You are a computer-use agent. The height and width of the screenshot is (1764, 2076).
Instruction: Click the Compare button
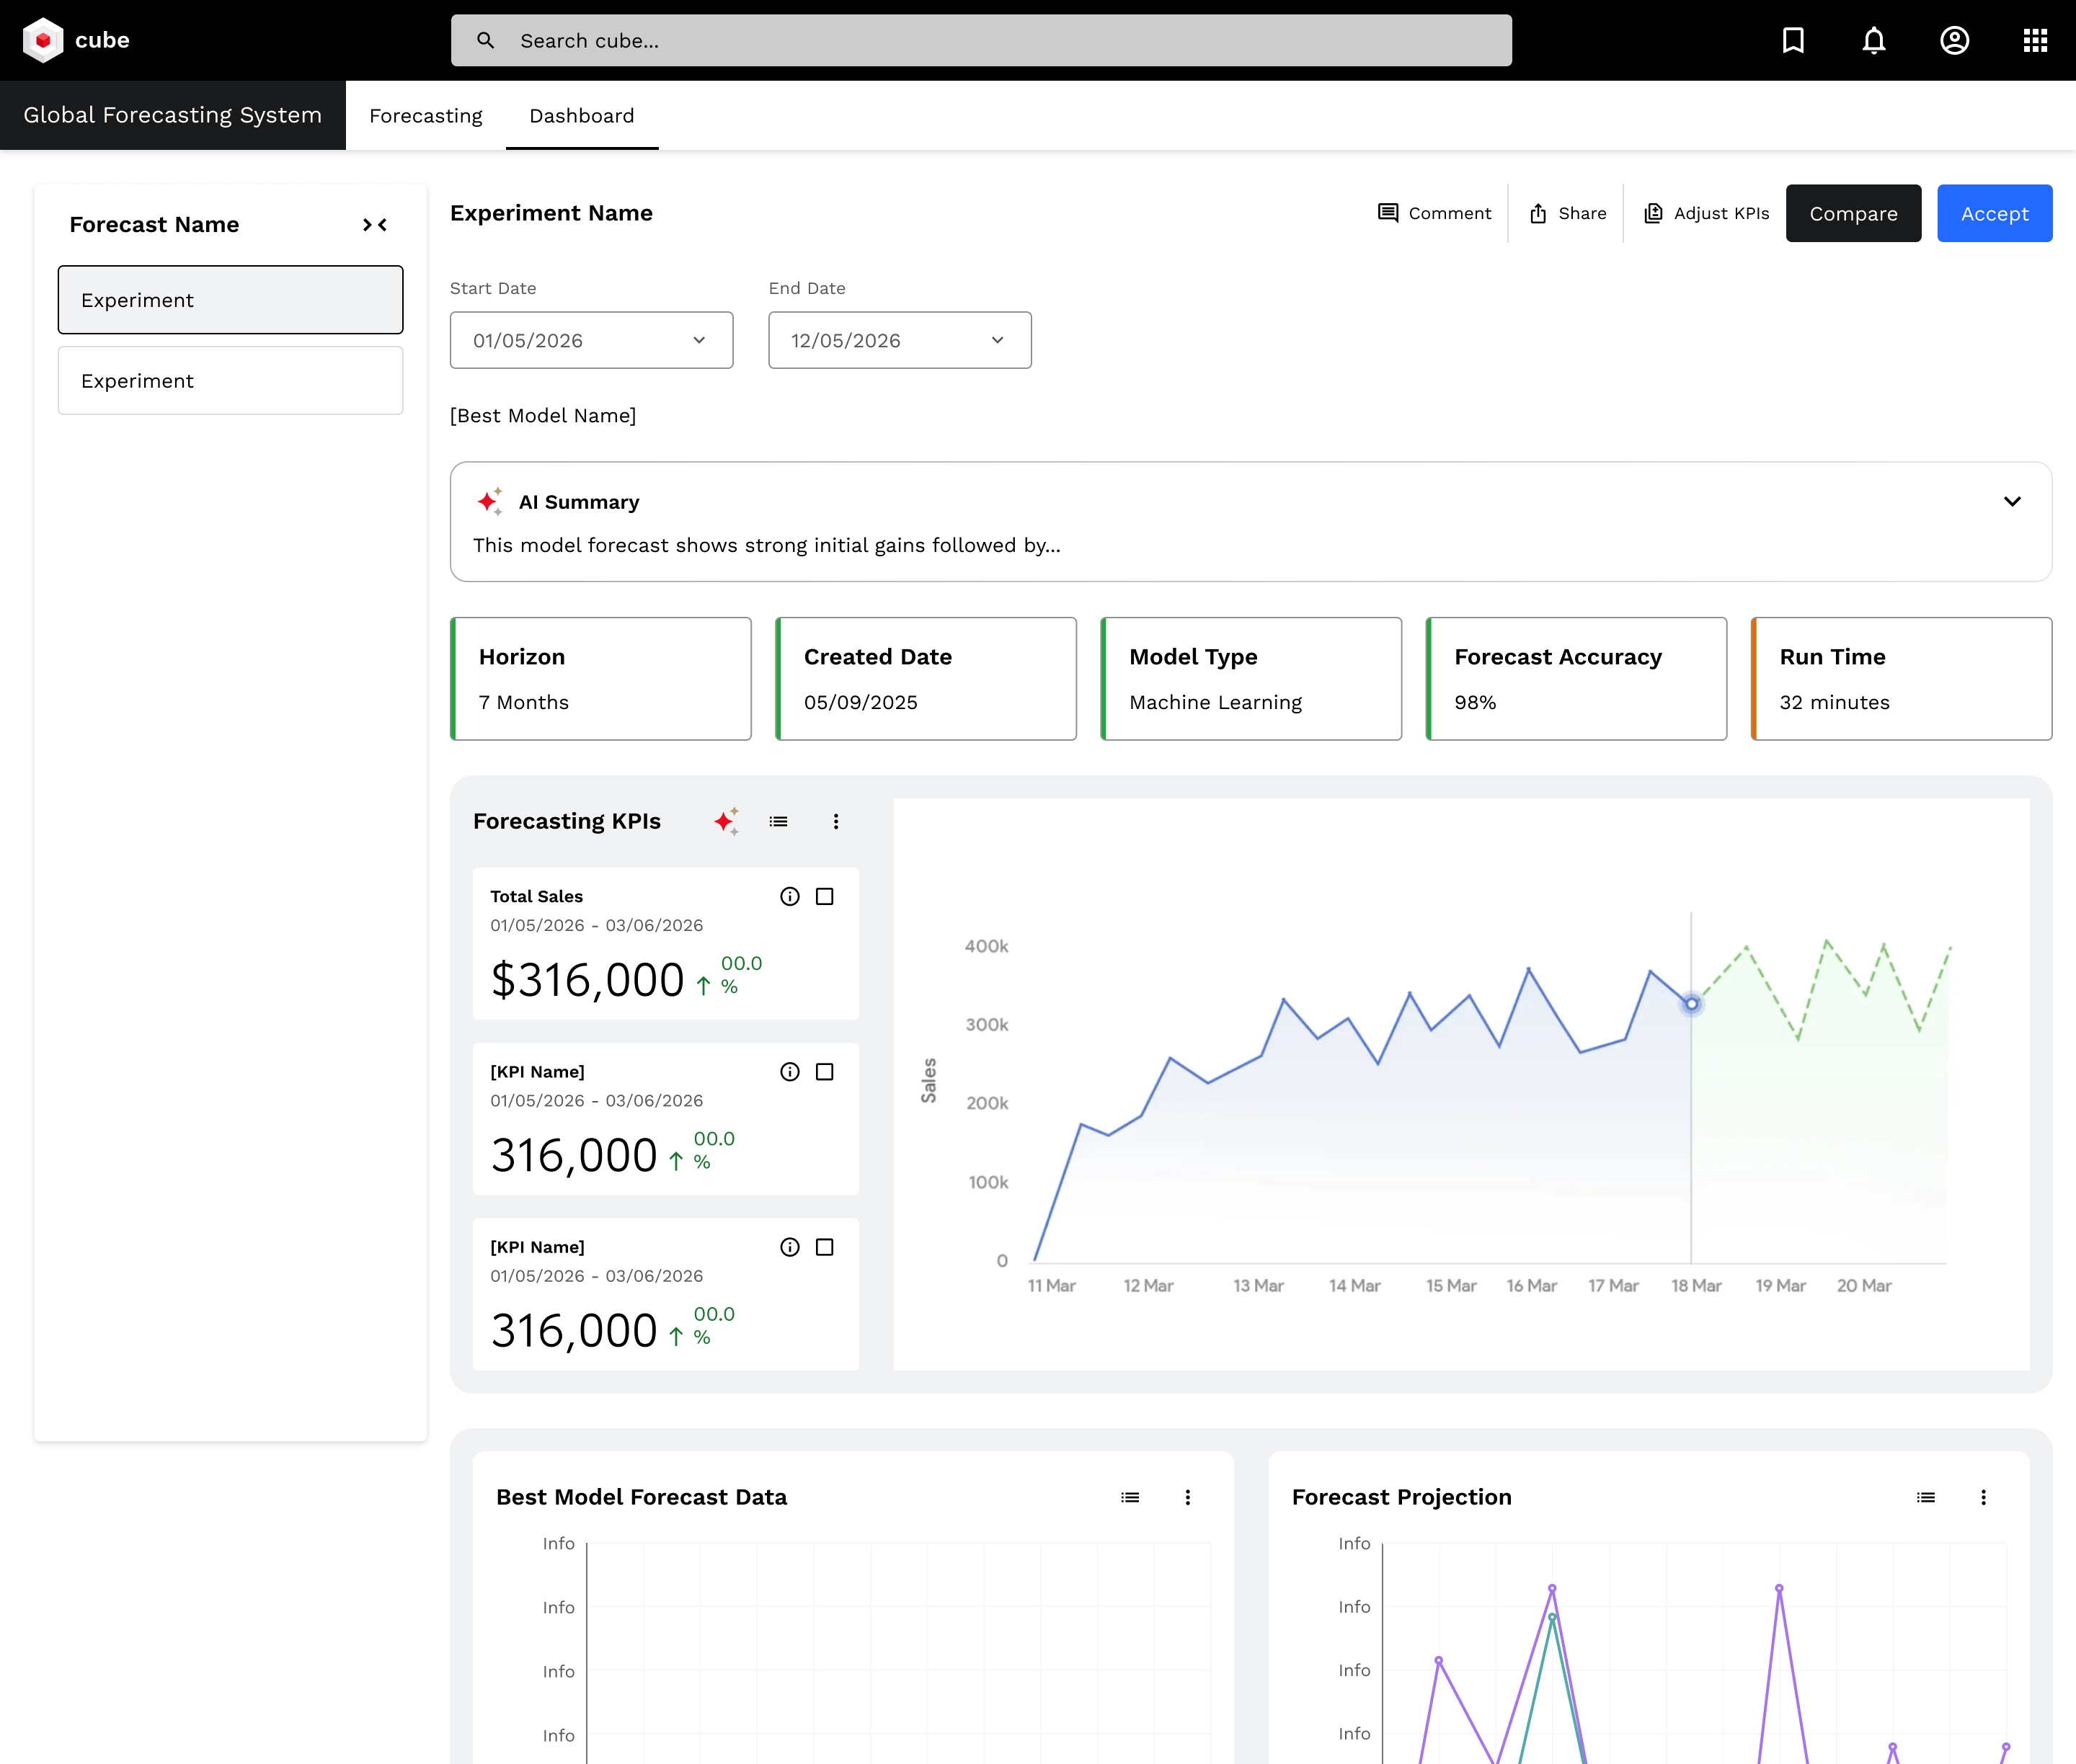1853,213
